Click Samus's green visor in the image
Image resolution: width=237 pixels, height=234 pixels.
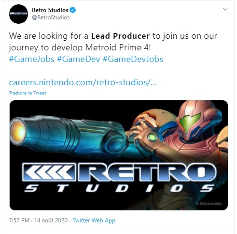click(x=190, y=121)
